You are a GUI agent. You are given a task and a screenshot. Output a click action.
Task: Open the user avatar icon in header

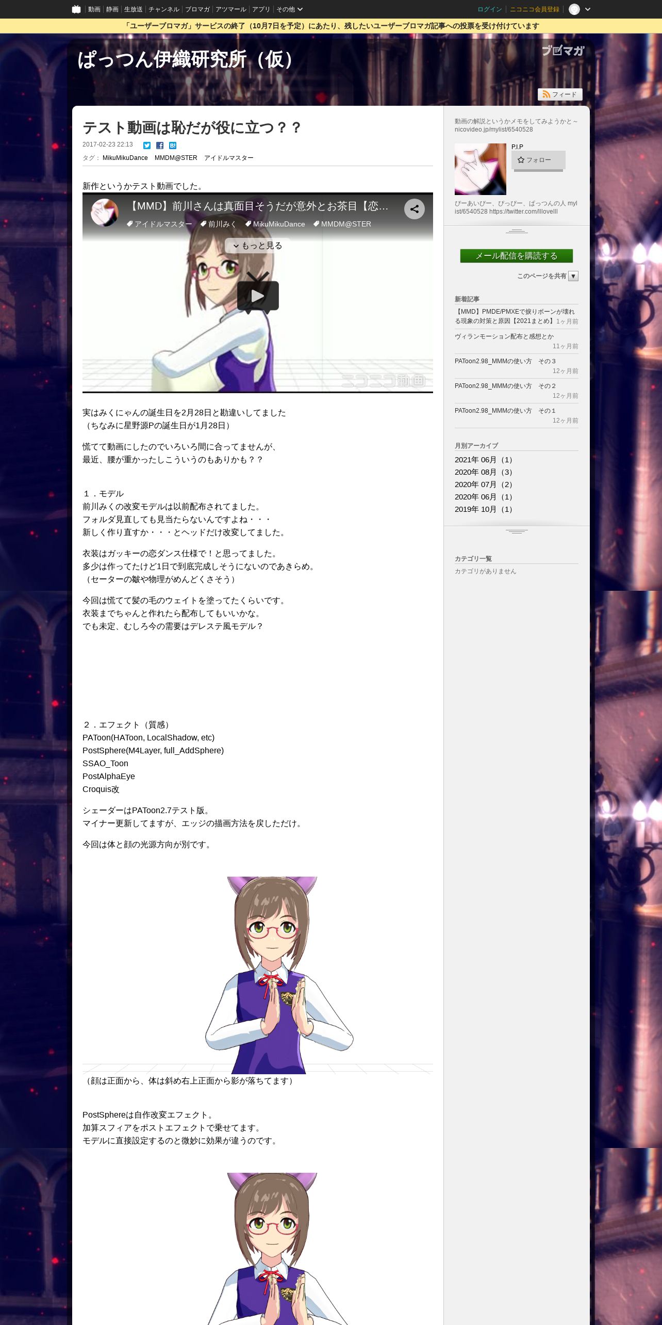[x=574, y=9]
